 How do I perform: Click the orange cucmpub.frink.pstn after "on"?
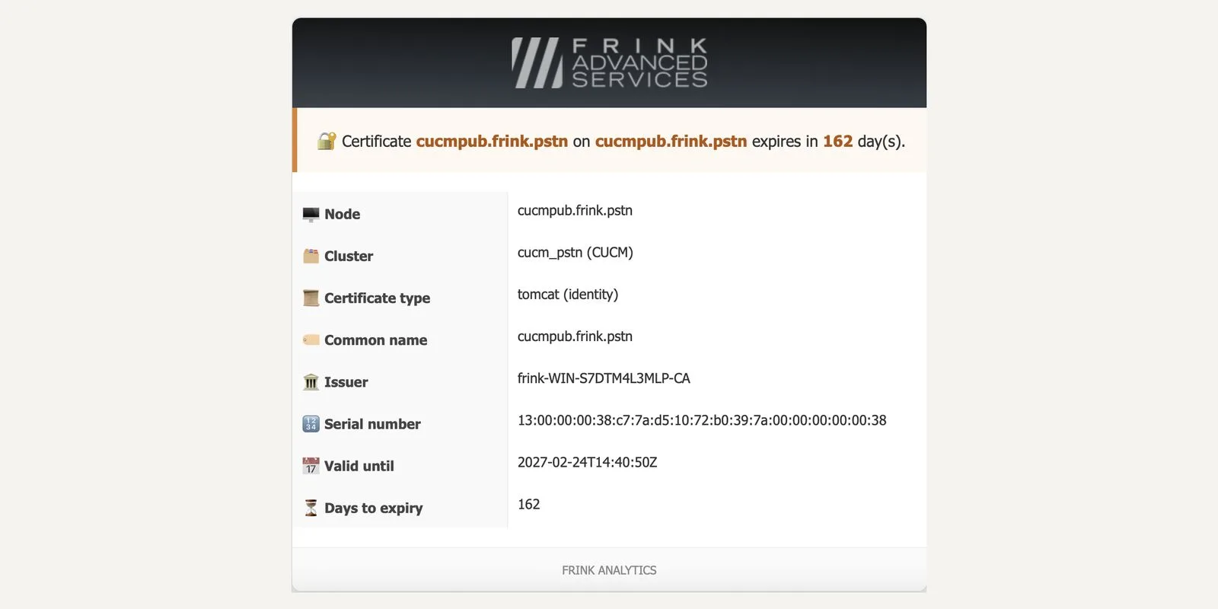(x=671, y=142)
